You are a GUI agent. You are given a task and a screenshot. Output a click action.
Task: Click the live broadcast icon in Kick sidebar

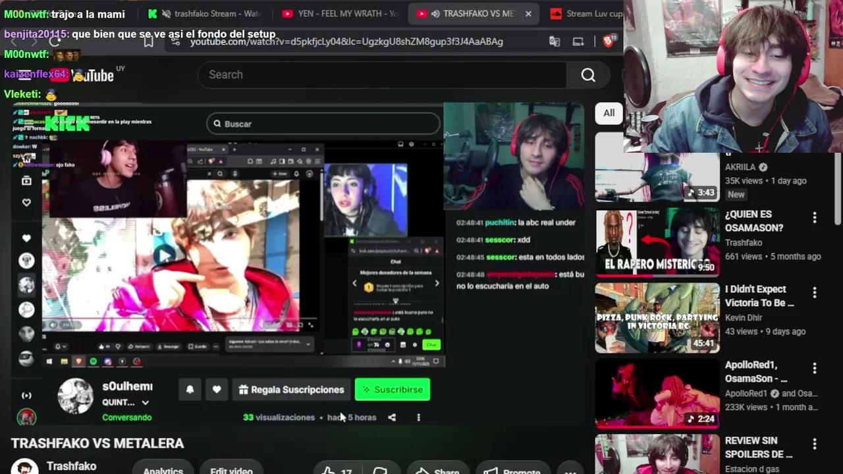click(x=26, y=396)
